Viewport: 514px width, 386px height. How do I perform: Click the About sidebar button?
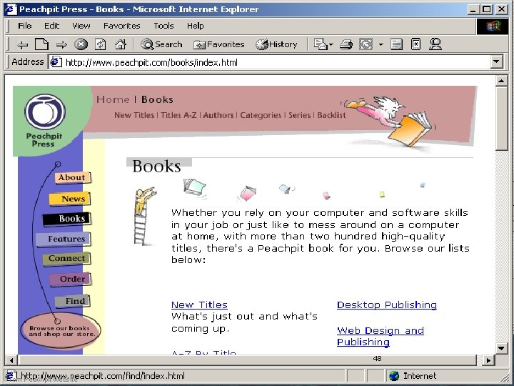pos(72,177)
